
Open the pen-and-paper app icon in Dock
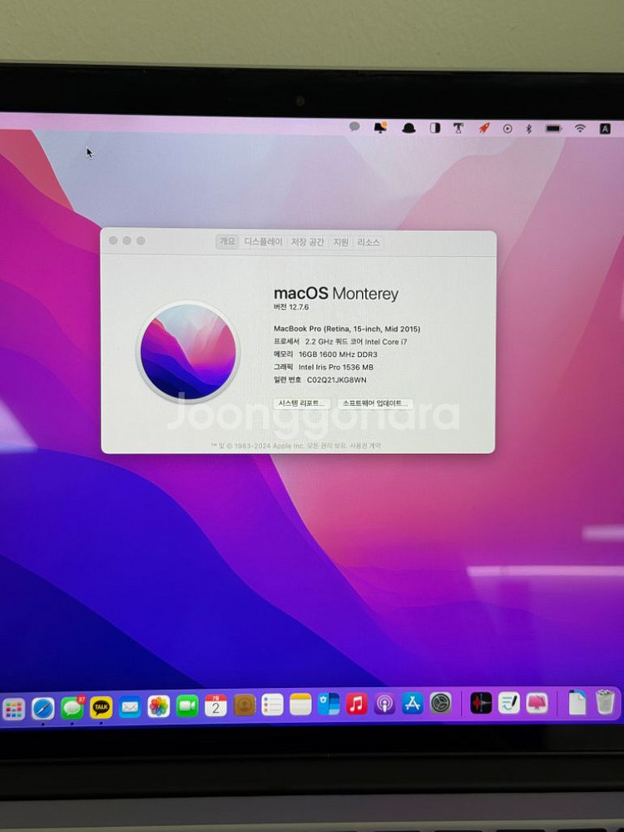(x=509, y=703)
